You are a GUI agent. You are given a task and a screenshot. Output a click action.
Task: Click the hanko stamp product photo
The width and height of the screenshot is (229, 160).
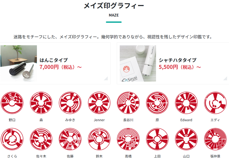19,63
